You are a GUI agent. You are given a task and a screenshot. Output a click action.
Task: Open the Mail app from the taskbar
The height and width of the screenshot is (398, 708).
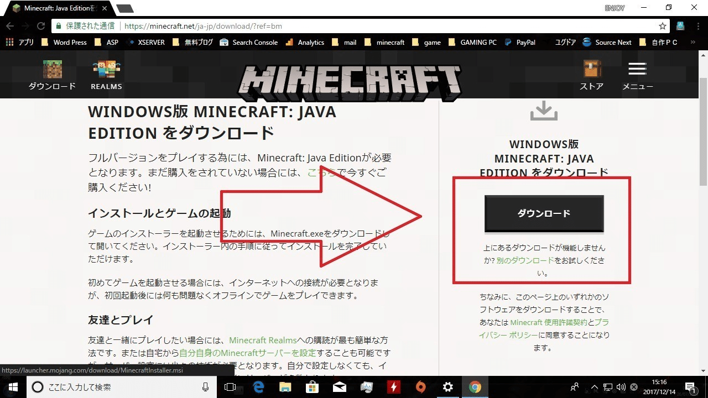click(340, 387)
